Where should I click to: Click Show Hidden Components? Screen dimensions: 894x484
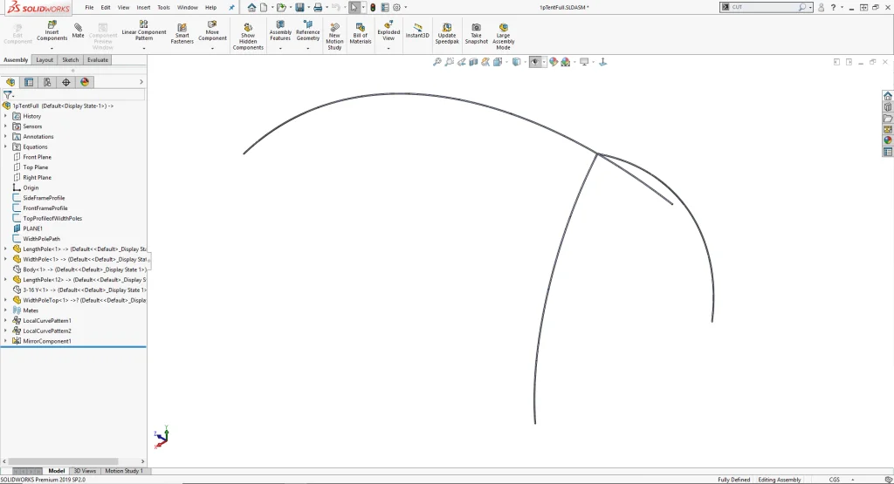click(x=248, y=36)
